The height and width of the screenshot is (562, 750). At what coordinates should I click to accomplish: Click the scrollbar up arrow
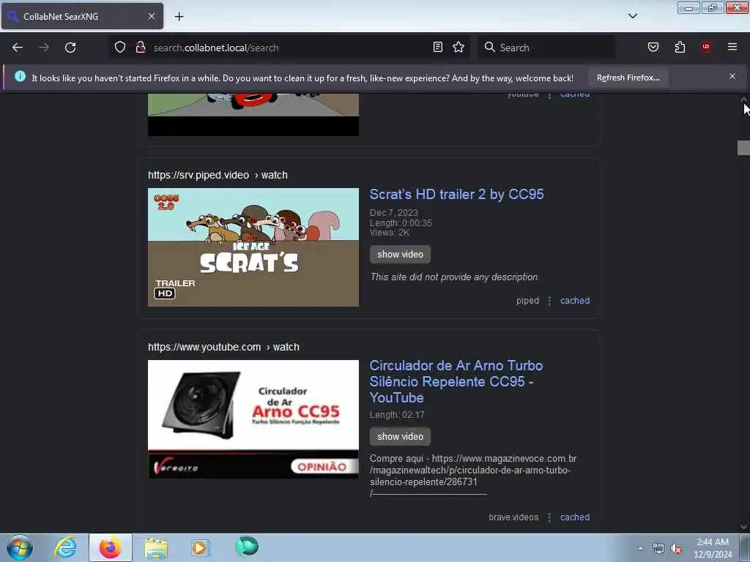pos(743,99)
